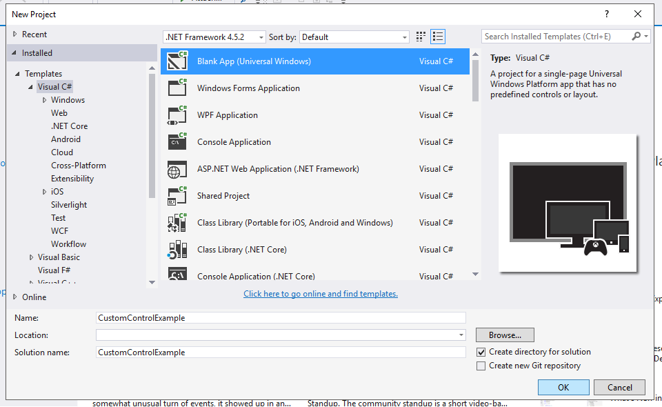
Task: Expand the iOS tree node
Action: click(44, 192)
